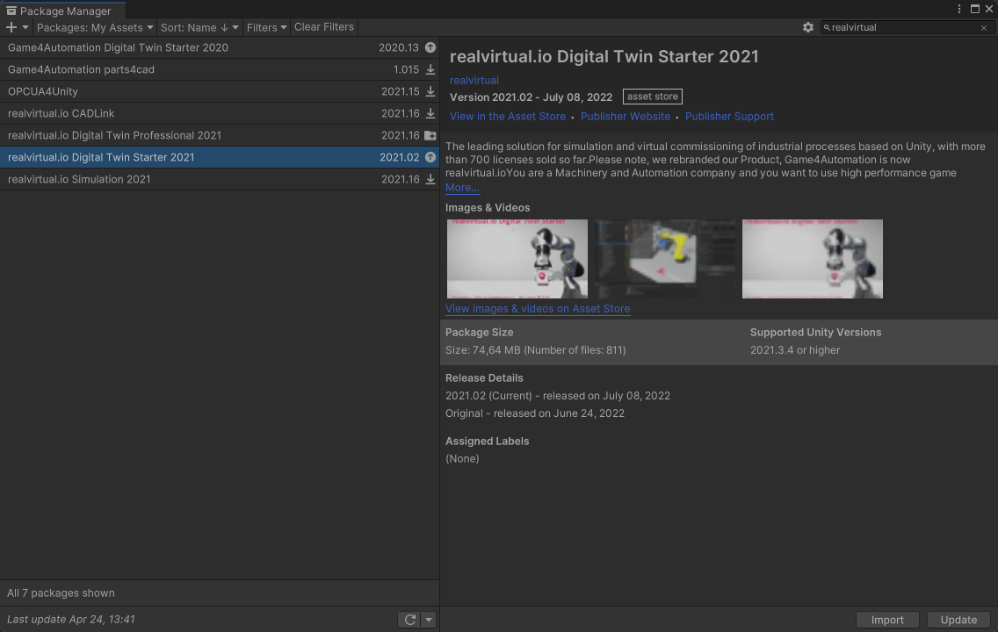The height and width of the screenshot is (632, 998).
Task: Click download icon for realvirtual.io CADLink
Action: click(430, 113)
